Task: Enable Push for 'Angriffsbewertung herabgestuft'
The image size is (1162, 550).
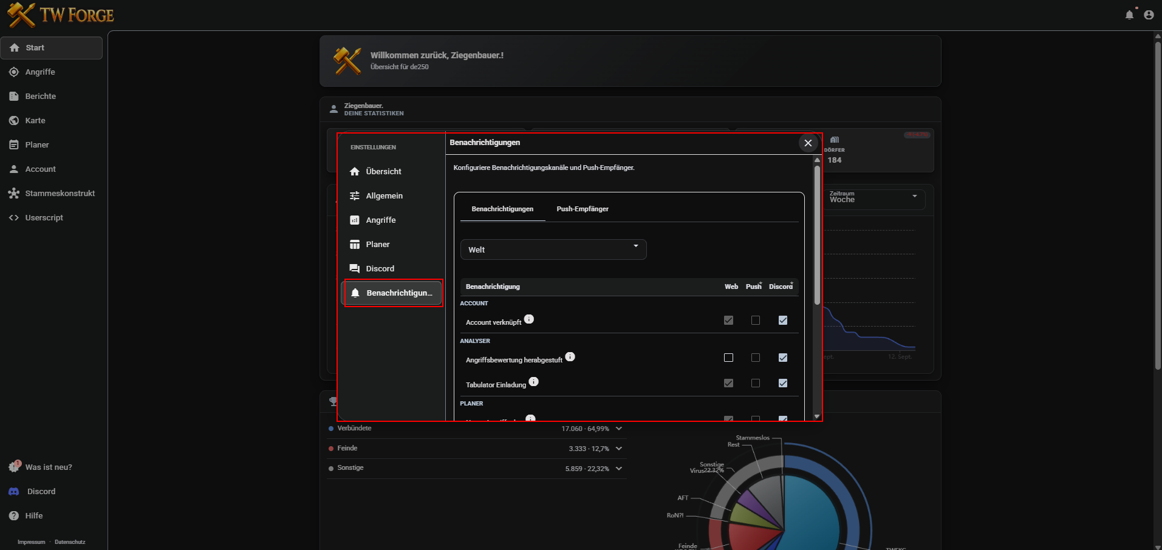Action: click(756, 358)
